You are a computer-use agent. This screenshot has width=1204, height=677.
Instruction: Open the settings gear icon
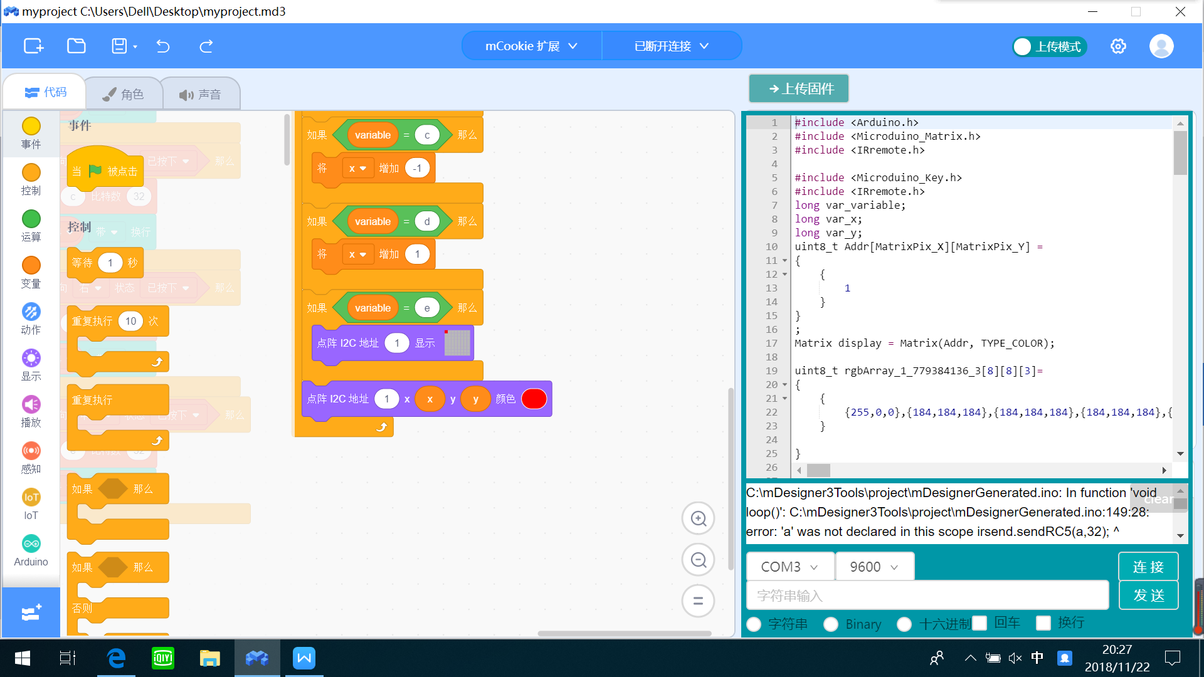coord(1118,46)
